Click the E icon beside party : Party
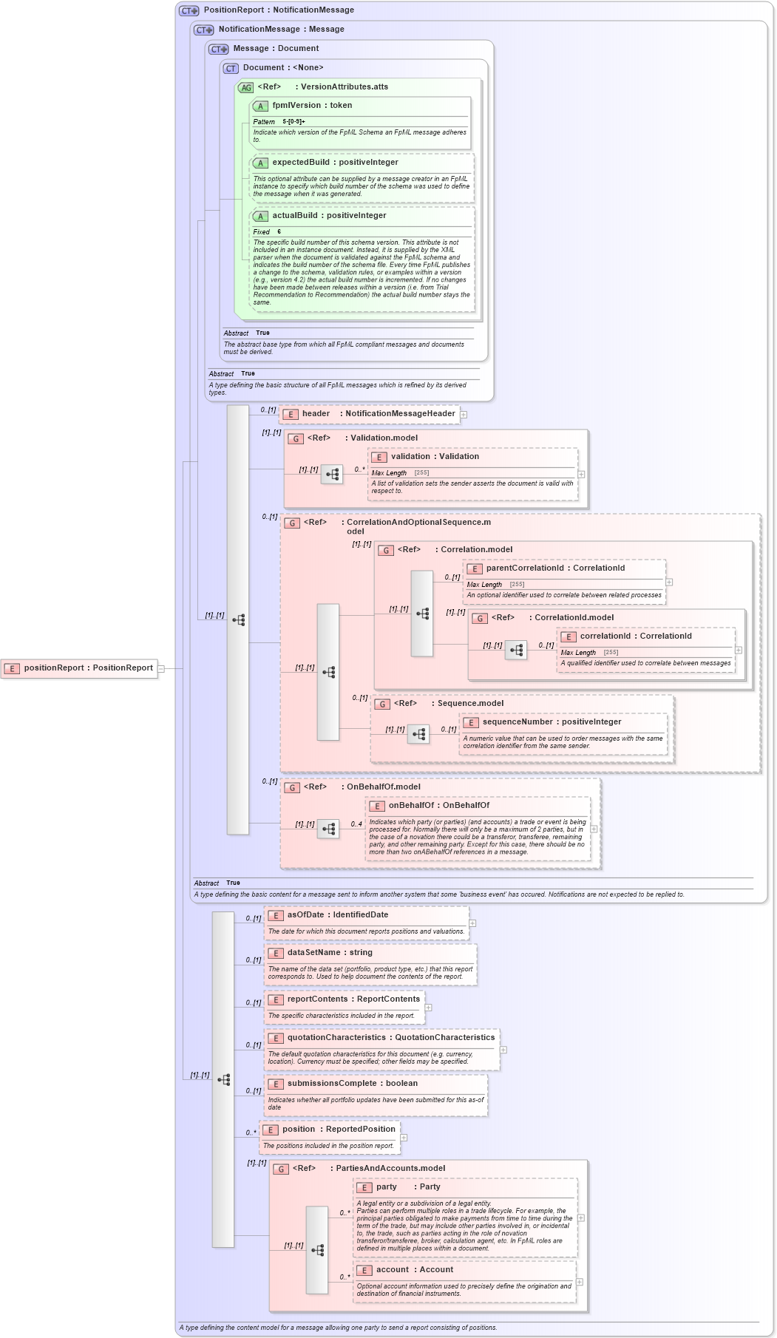777x1338 pixels. coord(364,1187)
